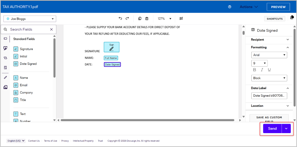Open the Send options arrow dropdown
The height and width of the screenshot is (147, 297).
[286, 128]
